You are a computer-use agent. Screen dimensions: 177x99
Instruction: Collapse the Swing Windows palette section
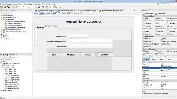tap(144, 49)
